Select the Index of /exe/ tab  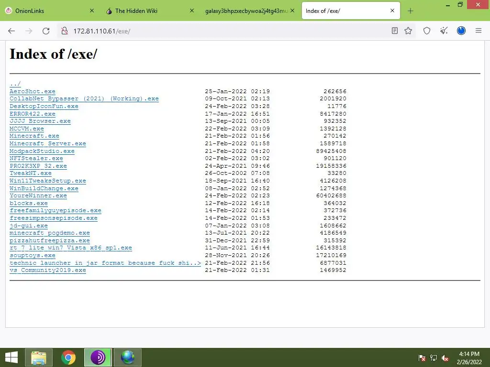click(351, 11)
